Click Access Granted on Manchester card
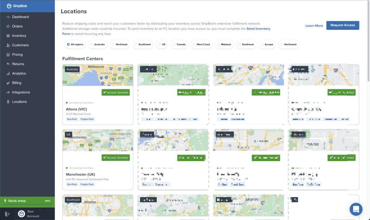 point(116,158)
